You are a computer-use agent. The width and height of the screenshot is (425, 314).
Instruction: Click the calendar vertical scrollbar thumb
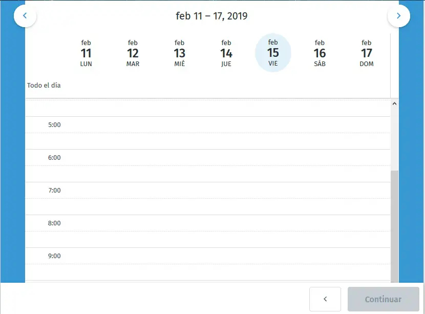click(x=394, y=225)
